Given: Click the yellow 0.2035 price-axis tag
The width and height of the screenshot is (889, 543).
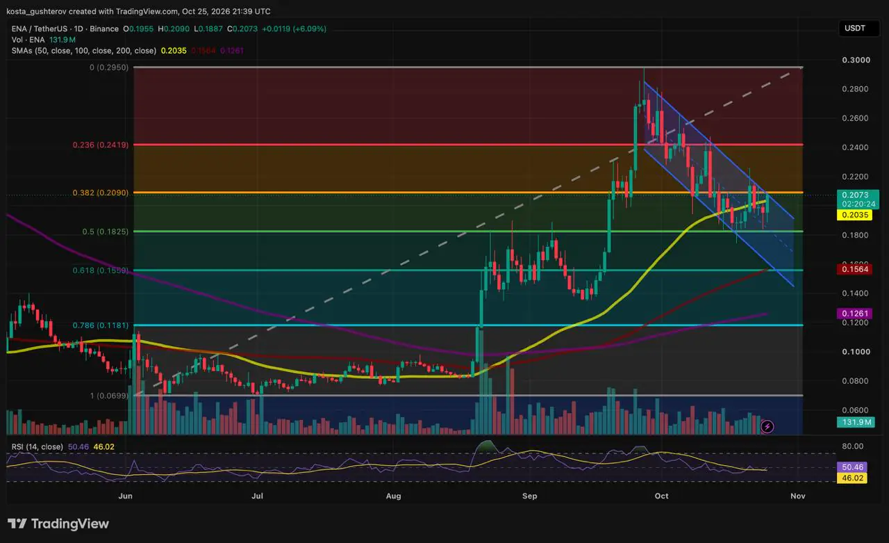Looking at the screenshot, I should click(x=854, y=216).
